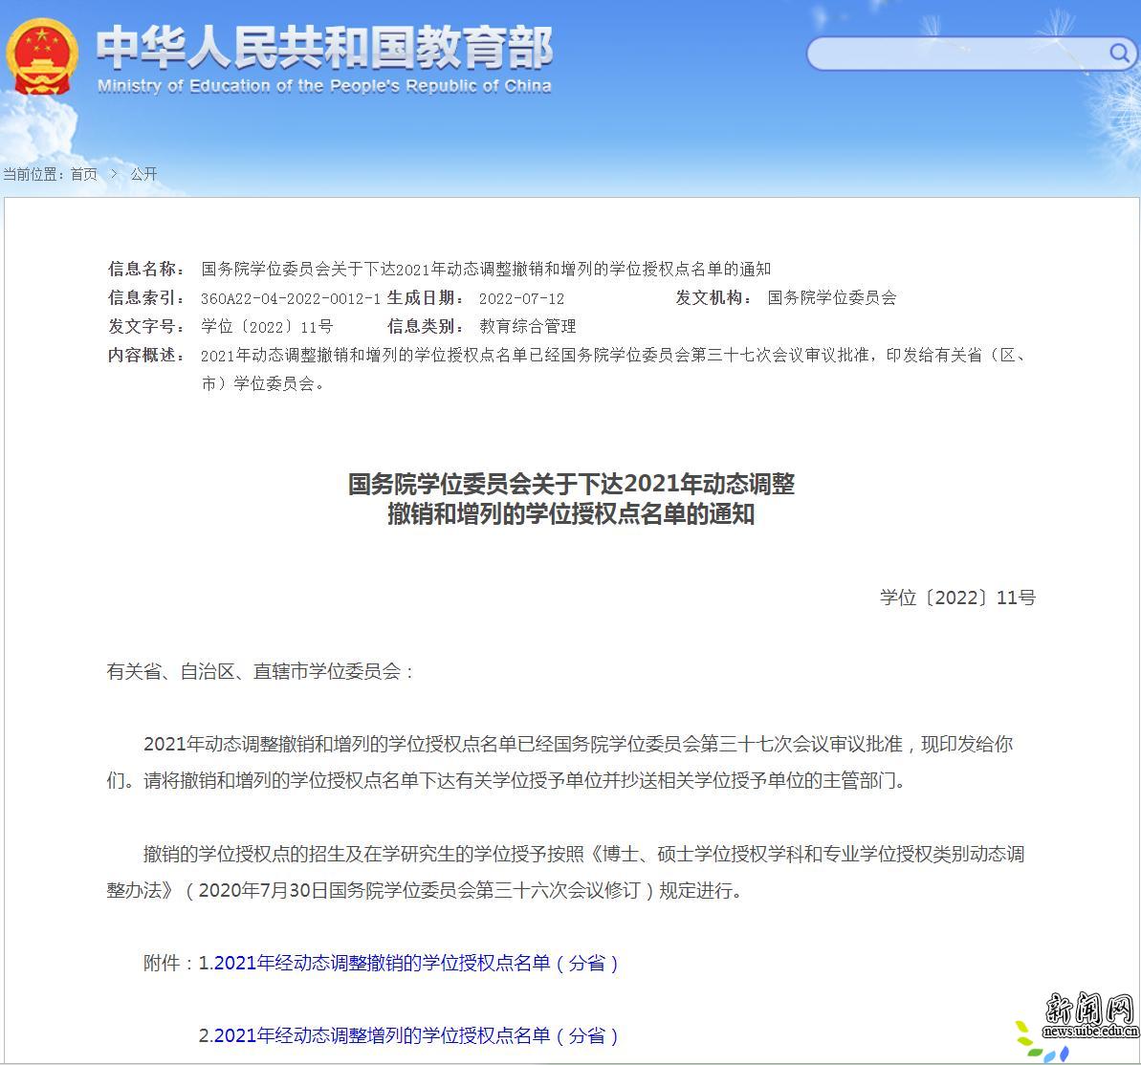Click the 发文机构 label
This screenshot has height=1065, width=1141.
[x=712, y=297]
